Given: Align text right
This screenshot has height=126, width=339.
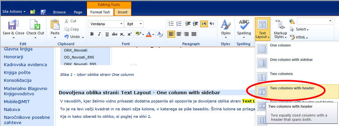Looking at the screenshot, I should 186,34.
